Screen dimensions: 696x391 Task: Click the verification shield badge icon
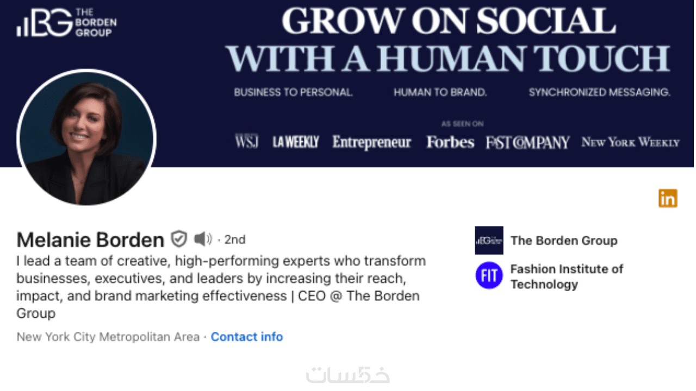click(x=179, y=239)
